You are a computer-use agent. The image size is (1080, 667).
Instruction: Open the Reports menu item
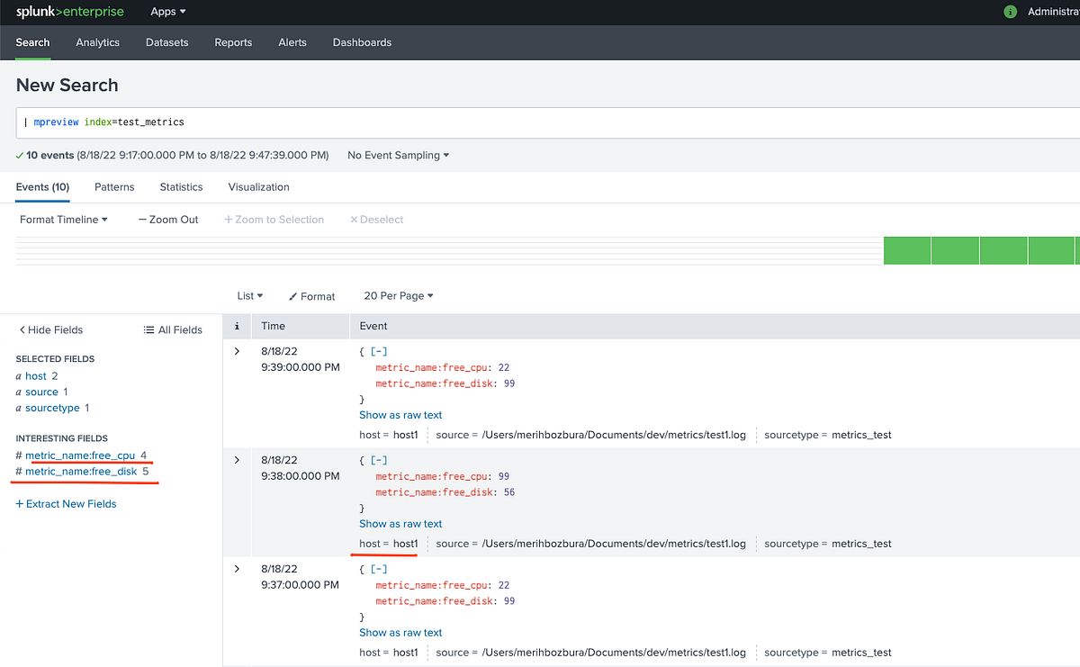233,42
